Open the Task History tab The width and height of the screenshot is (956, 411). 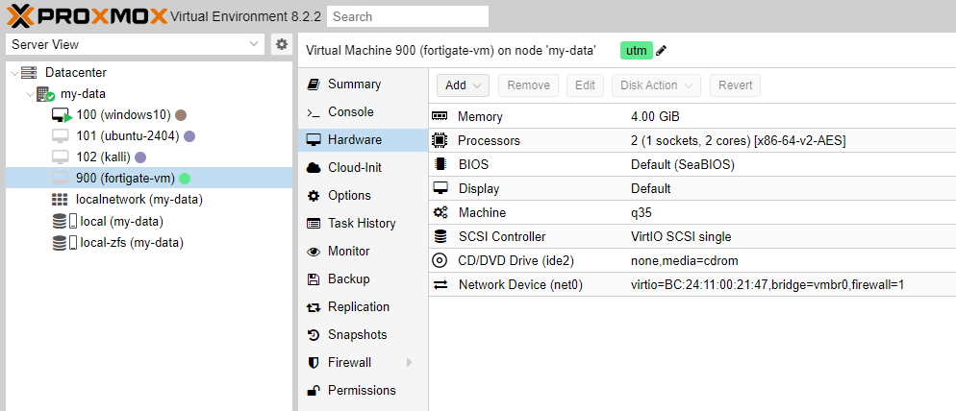[363, 224]
